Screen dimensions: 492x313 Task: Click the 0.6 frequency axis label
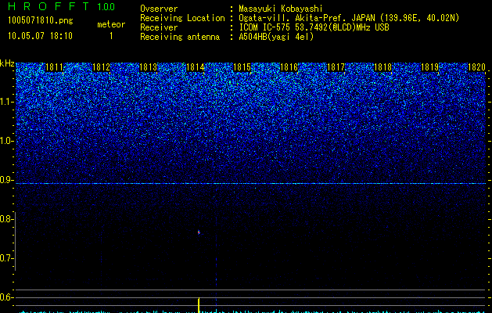pos(5,297)
